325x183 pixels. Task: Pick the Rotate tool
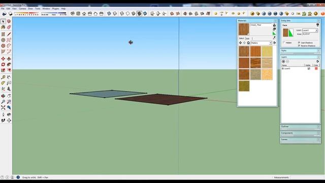point(3,65)
